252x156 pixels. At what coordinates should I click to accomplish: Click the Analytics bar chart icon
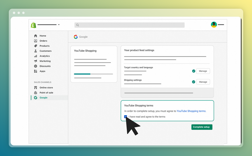click(36, 56)
